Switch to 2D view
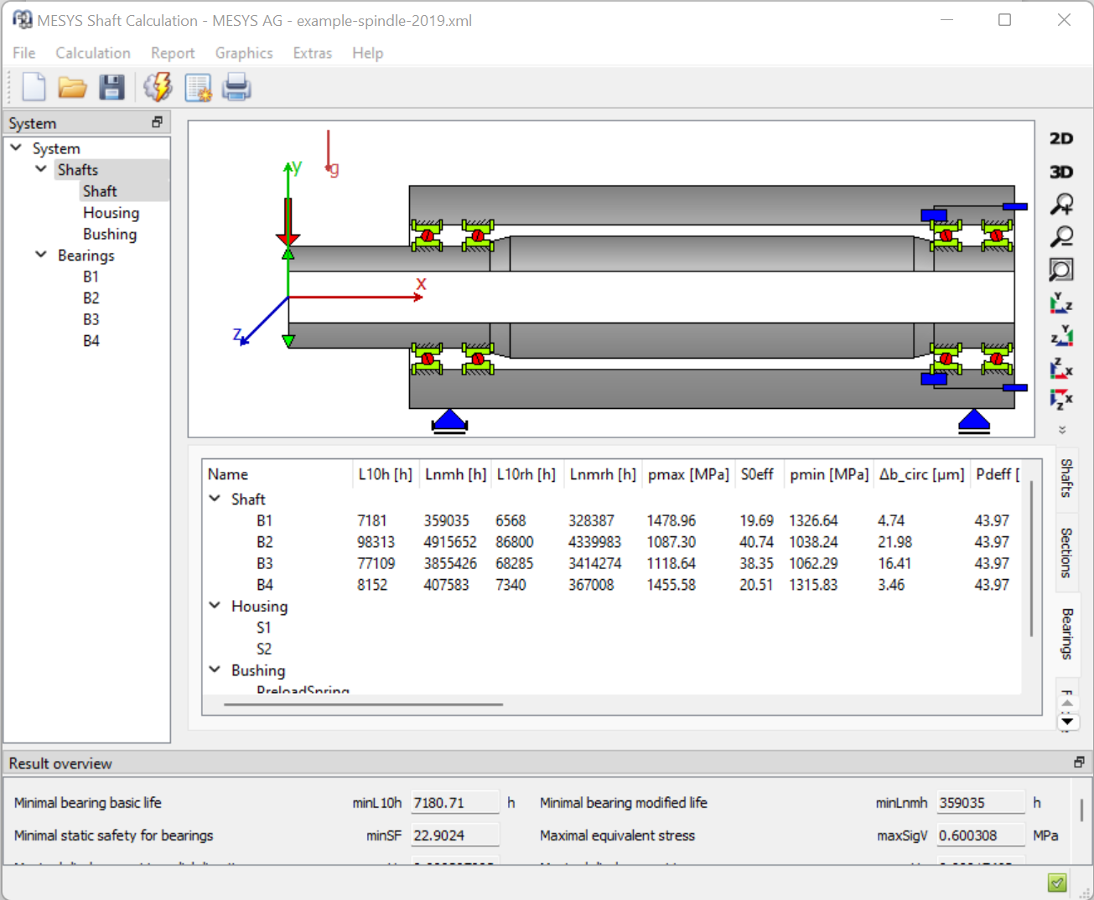Viewport: 1094px width, 900px height. tap(1061, 139)
